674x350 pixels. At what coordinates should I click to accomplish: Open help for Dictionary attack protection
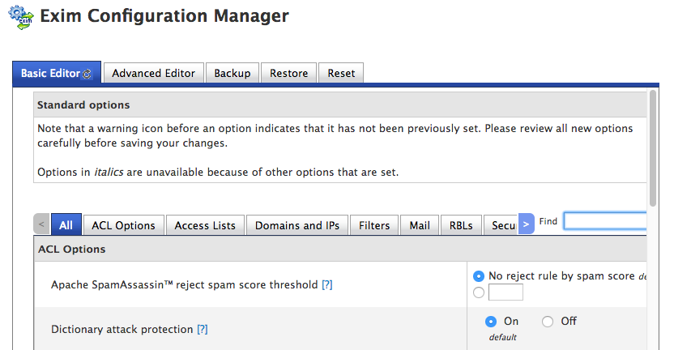tap(203, 330)
